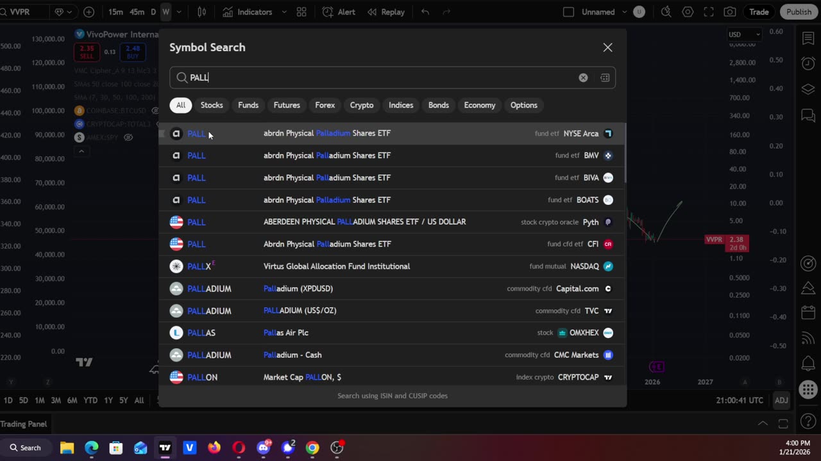Switch to 15m interval
Image resolution: width=821 pixels, height=461 pixels.
pos(115,12)
